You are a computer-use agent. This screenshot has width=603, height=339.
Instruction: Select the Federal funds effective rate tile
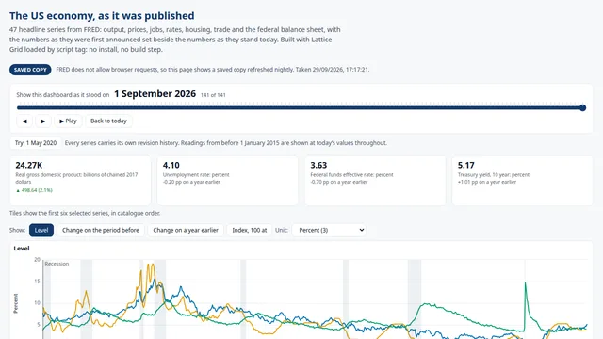375,180
